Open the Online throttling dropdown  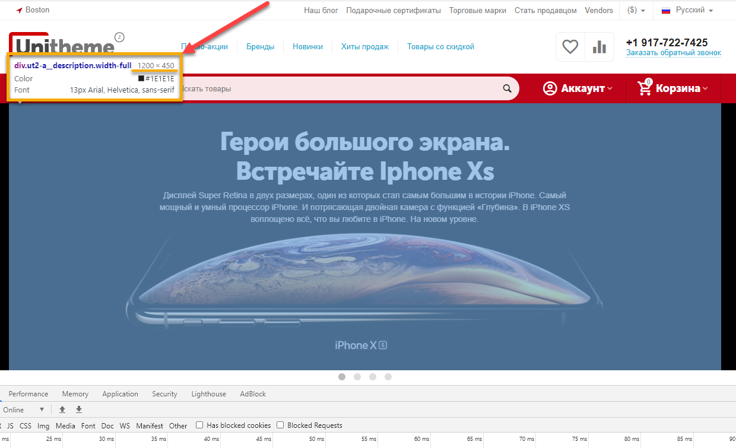24,409
